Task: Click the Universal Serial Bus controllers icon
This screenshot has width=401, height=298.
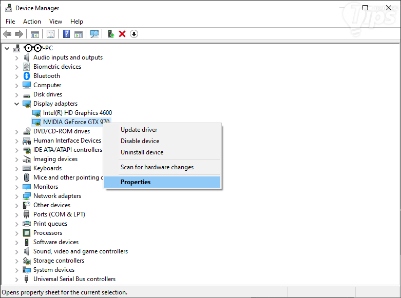Action: click(27, 279)
